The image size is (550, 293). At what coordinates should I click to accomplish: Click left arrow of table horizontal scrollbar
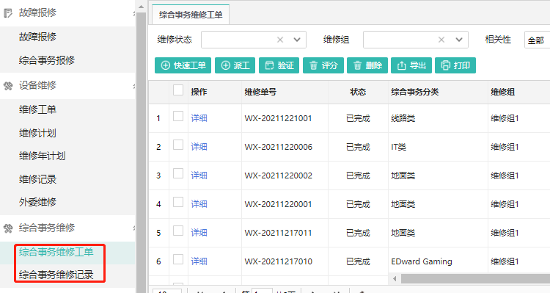(x=395, y=278)
